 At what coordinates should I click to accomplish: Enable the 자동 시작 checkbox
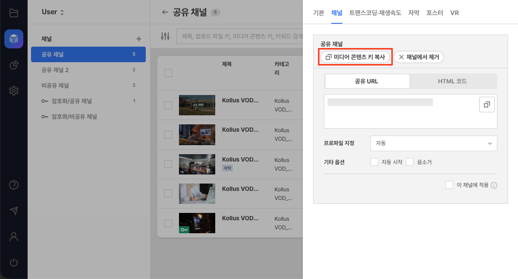pos(374,162)
